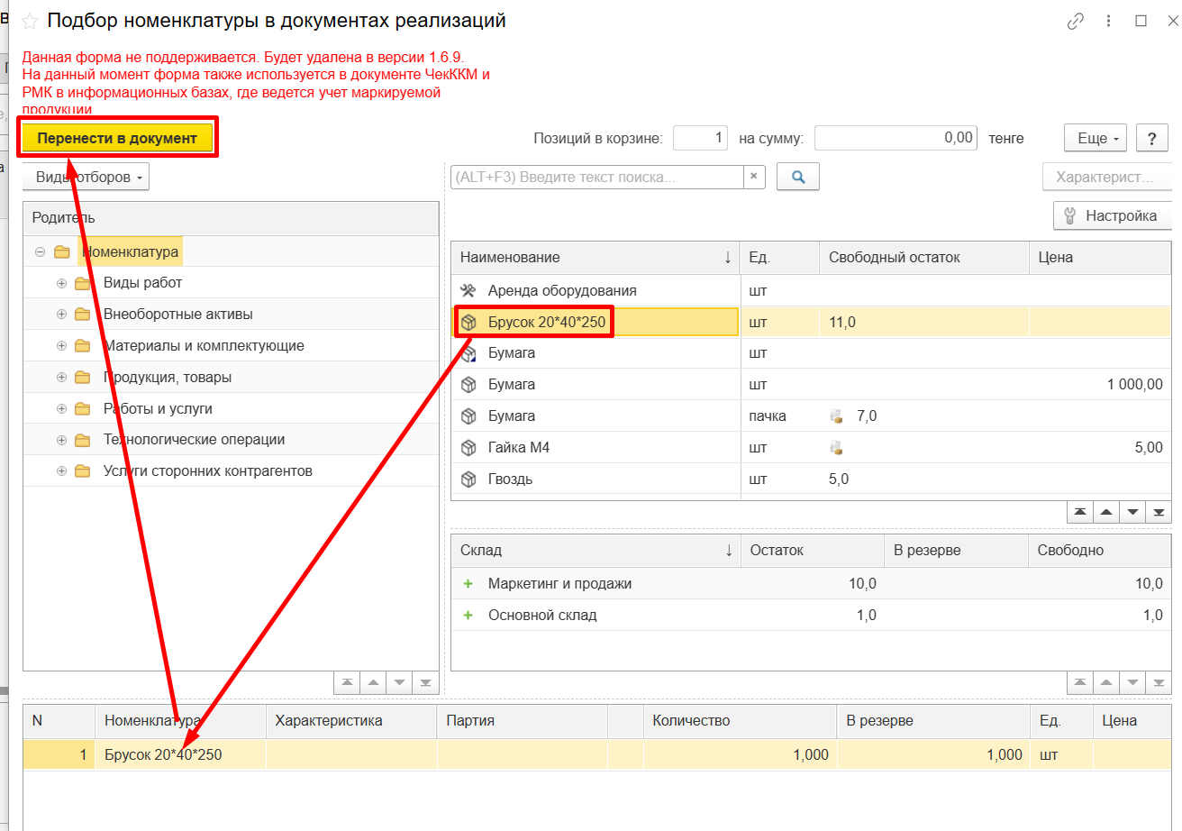Click the tools icon for Аренда оборудования

[x=468, y=290]
